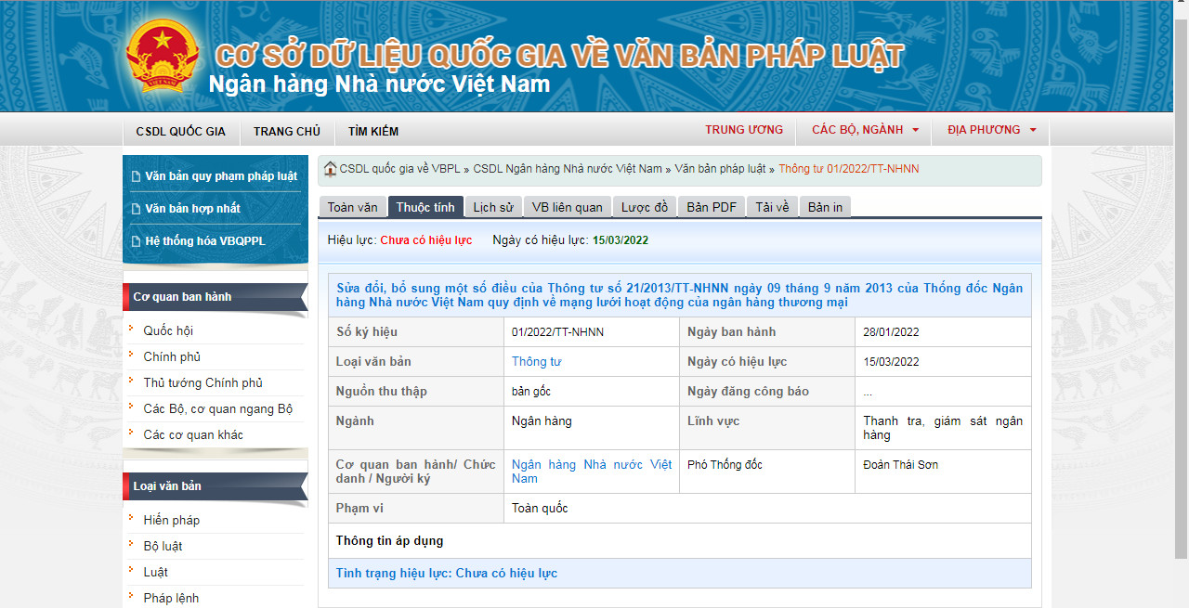
Task: Click the bản gốc source value
Action: point(531,392)
